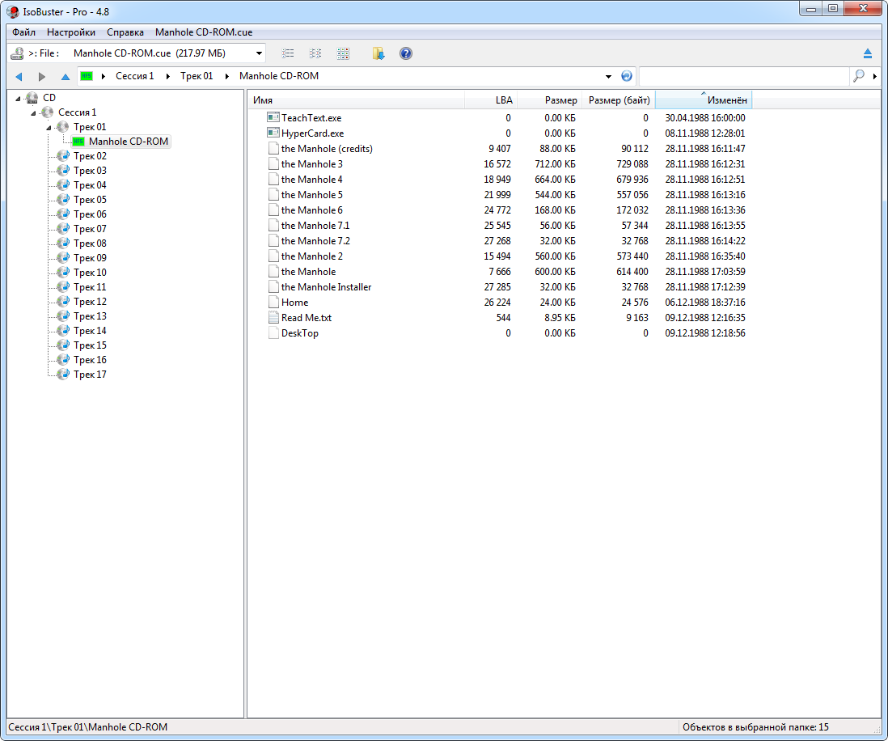Viewport: 888px width, 741px height.
Task: Select file the Manhole (credits)
Action: [x=327, y=148]
